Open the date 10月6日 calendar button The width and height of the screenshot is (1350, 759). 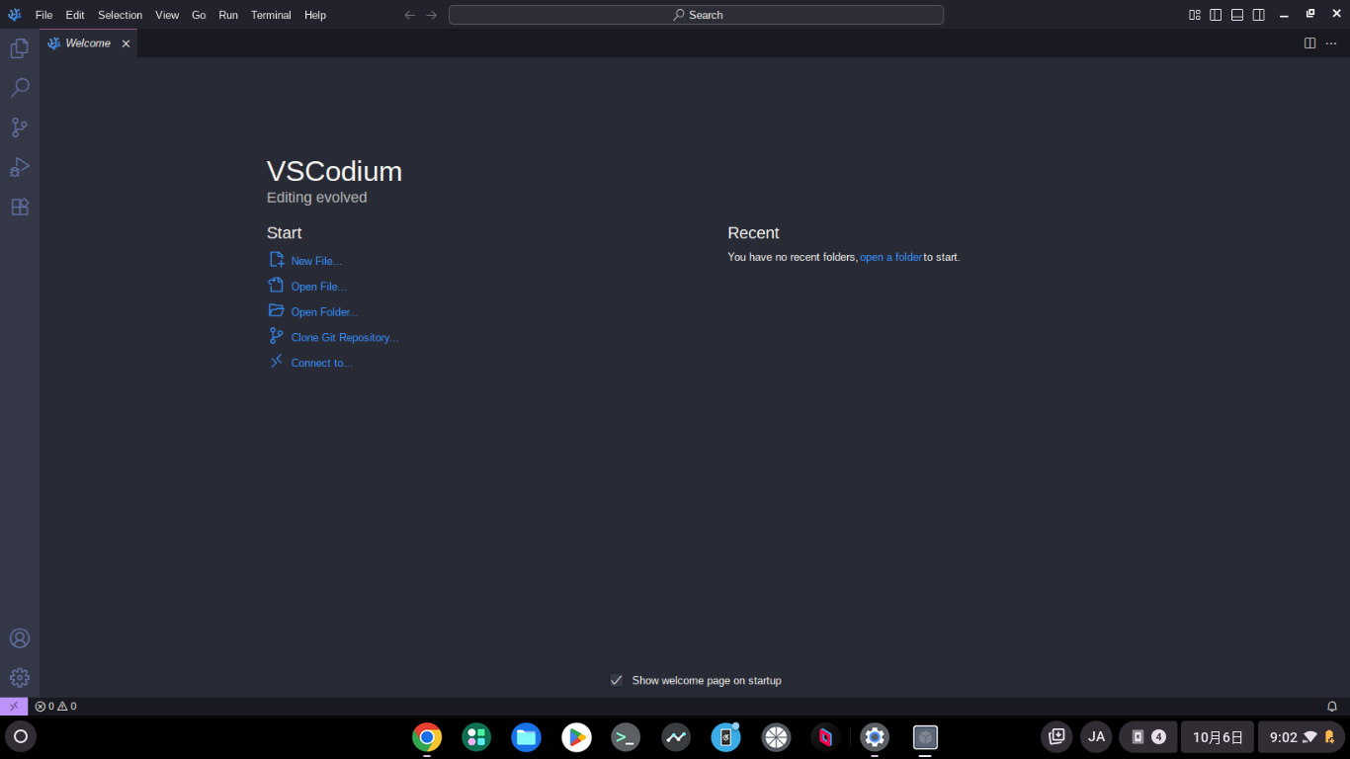(x=1218, y=737)
